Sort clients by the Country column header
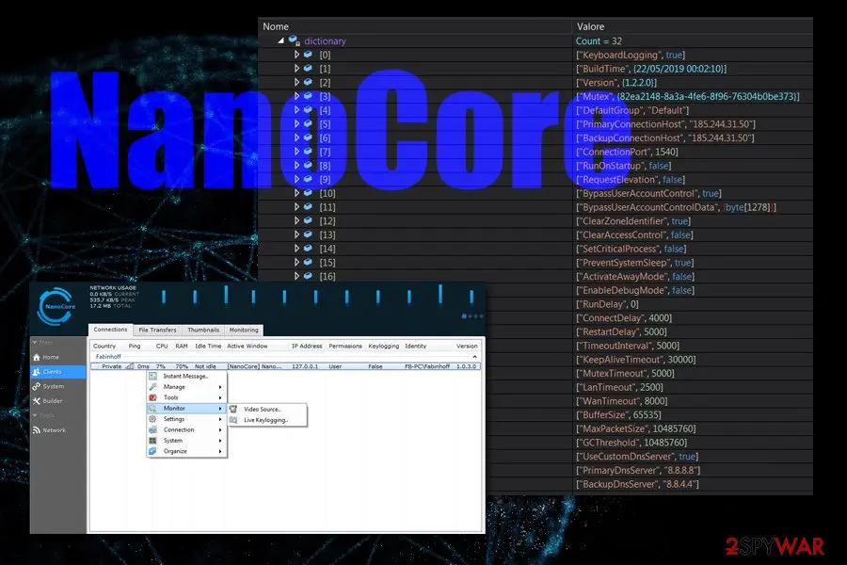 click(104, 346)
